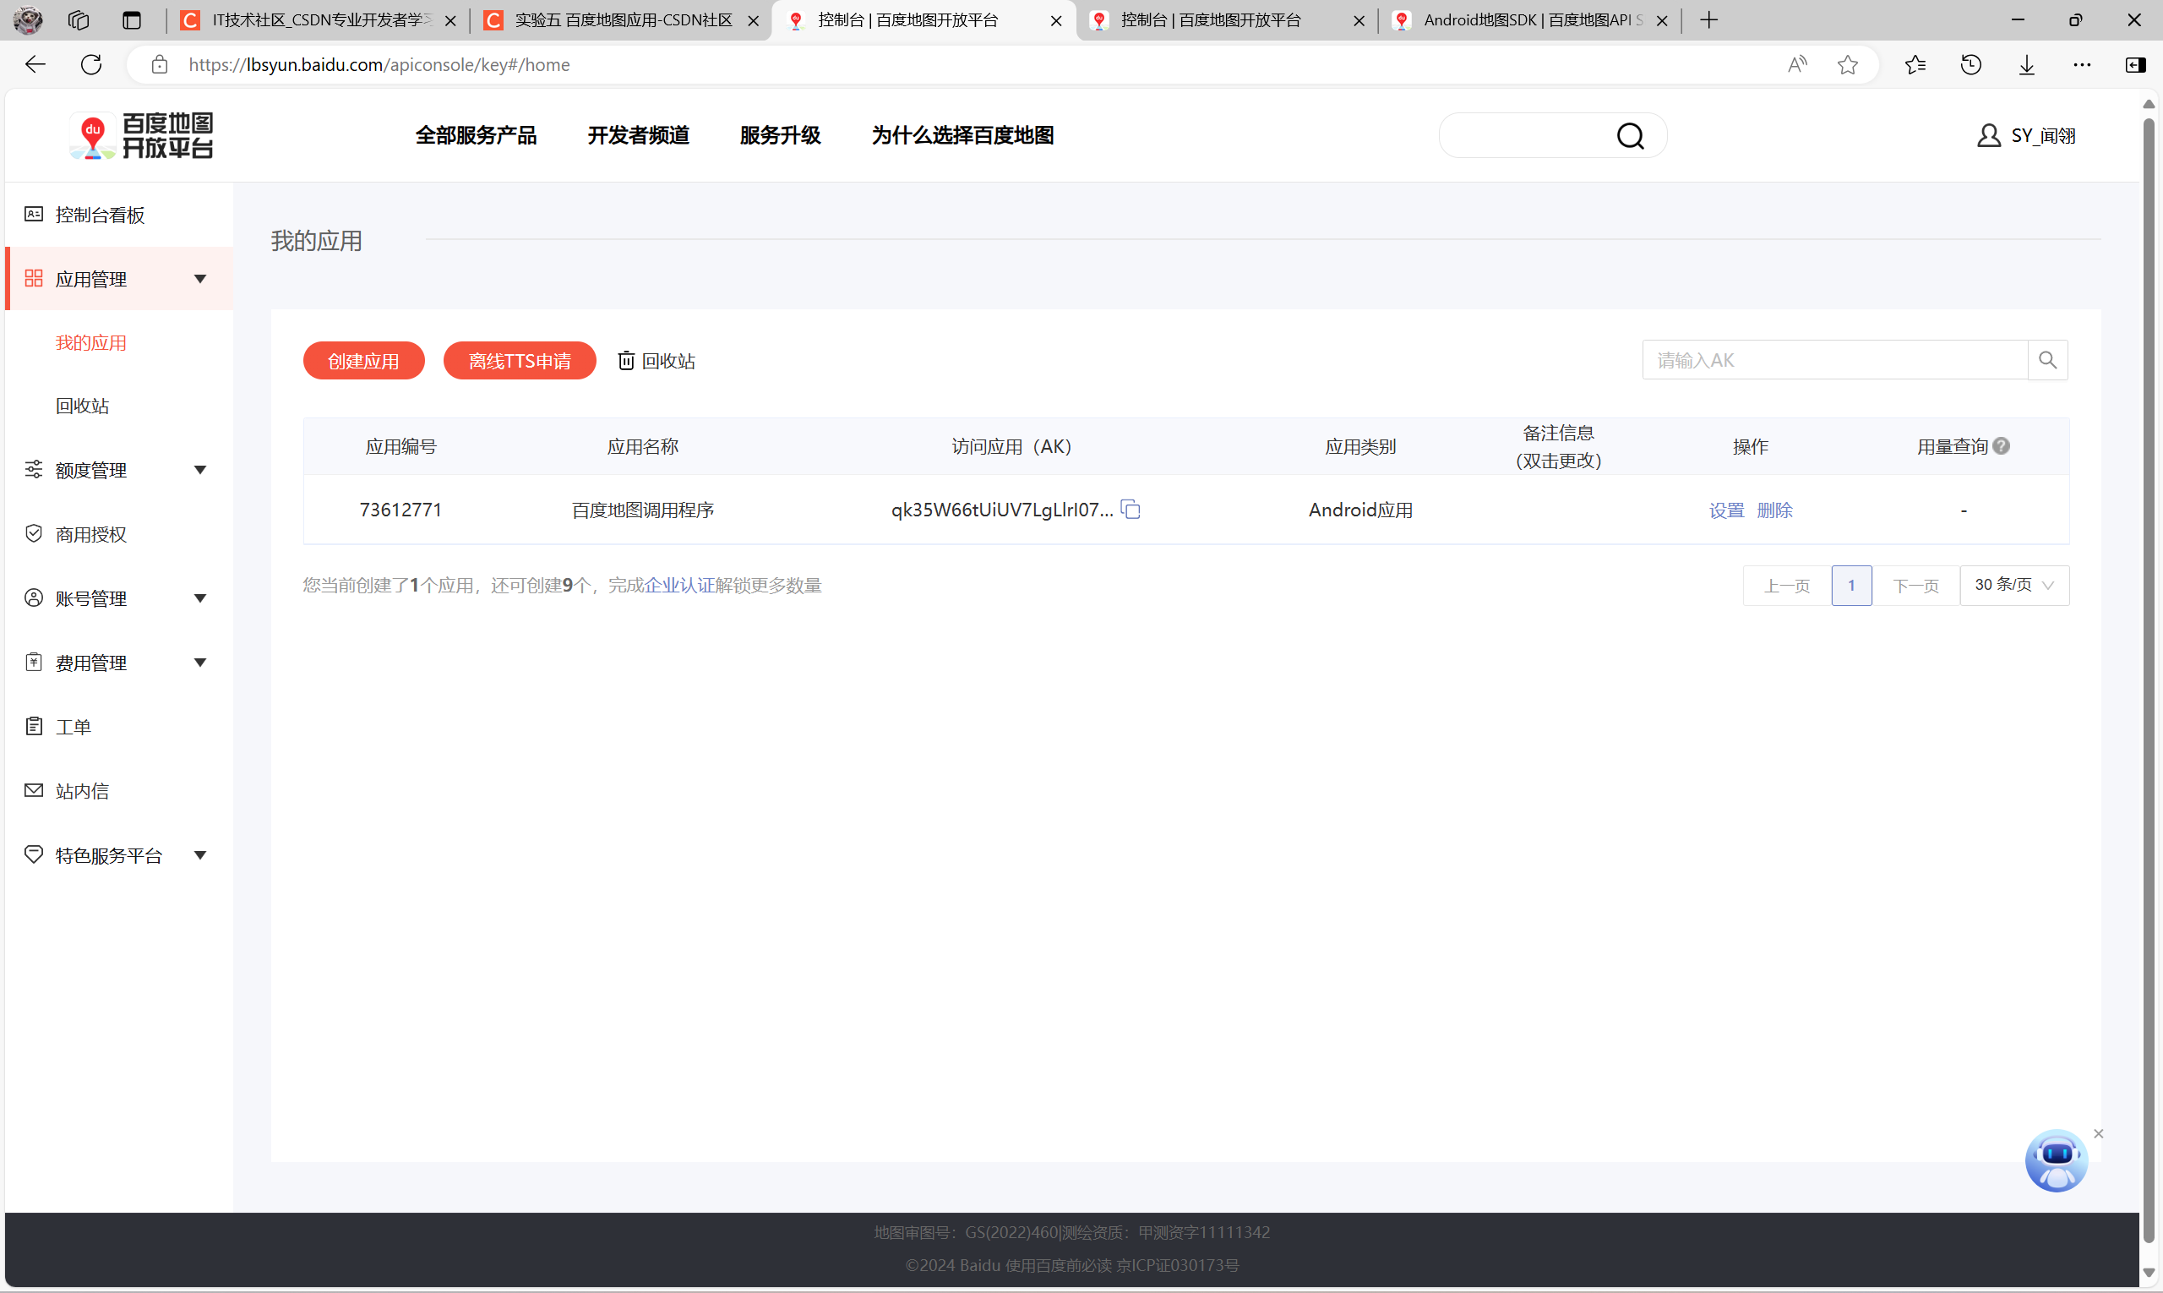Click the 用量查询 help question icon
The image size is (2163, 1293).
pyautogui.click(x=2001, y=446)
